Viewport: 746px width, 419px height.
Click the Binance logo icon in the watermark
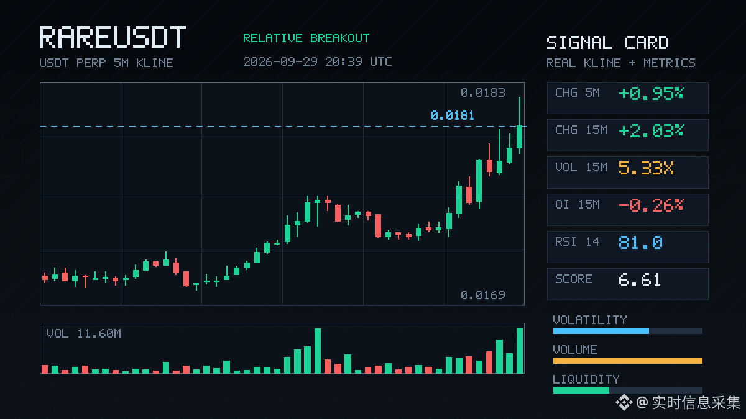coord(624,403)
